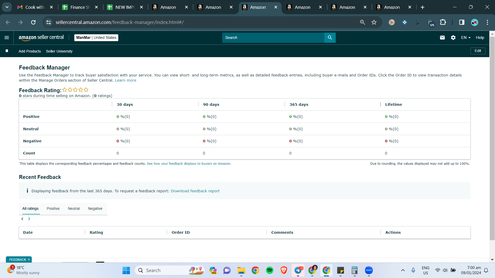Open the EN language dropdown
The height and width of the screenshot is (278, 495).
(x=466, y=38)
